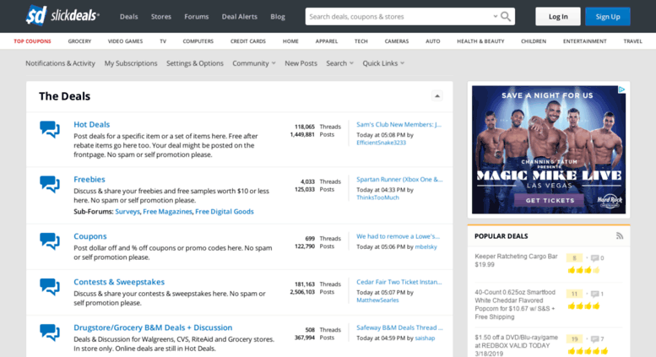Click Get Tickets on Magic Mike ad
This screenshot has width=656, height=357.
(x=550, y=200)
